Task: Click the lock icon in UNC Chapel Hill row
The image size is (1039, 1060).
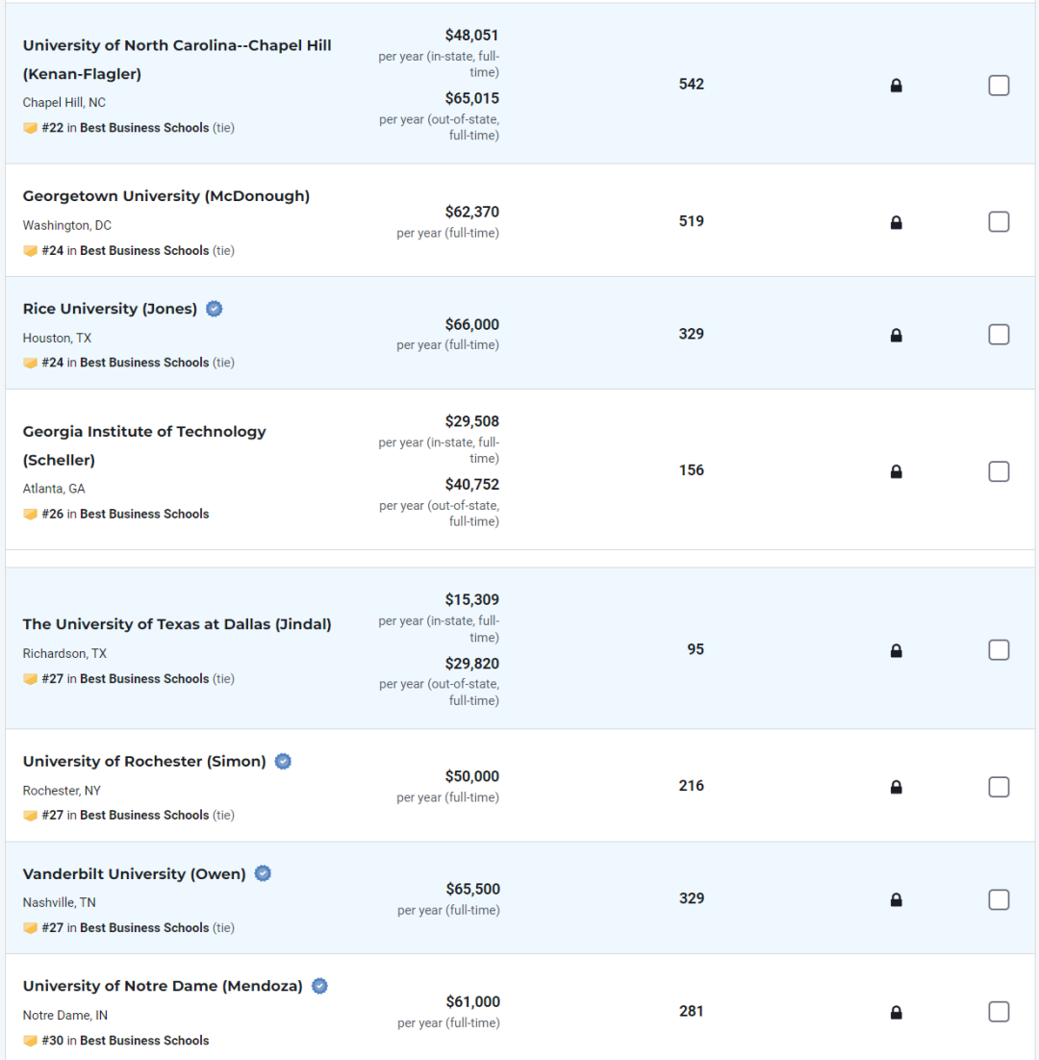Action: tap(896, 86)
